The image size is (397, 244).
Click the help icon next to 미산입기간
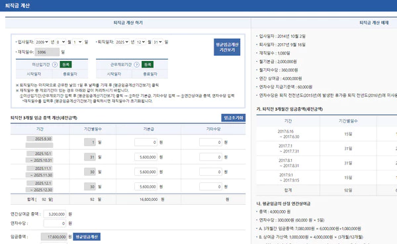point(55,65)
